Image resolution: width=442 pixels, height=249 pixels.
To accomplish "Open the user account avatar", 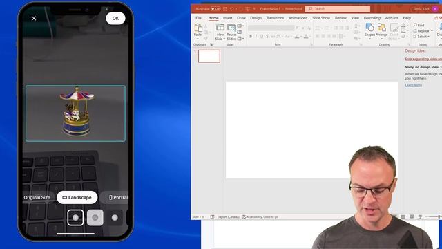I will pyautogui.click(x=436, y=9).
